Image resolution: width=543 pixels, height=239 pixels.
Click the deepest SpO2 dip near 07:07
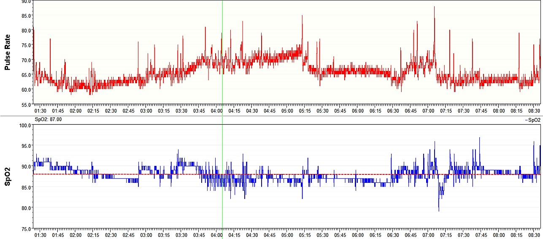click(439, 210)
